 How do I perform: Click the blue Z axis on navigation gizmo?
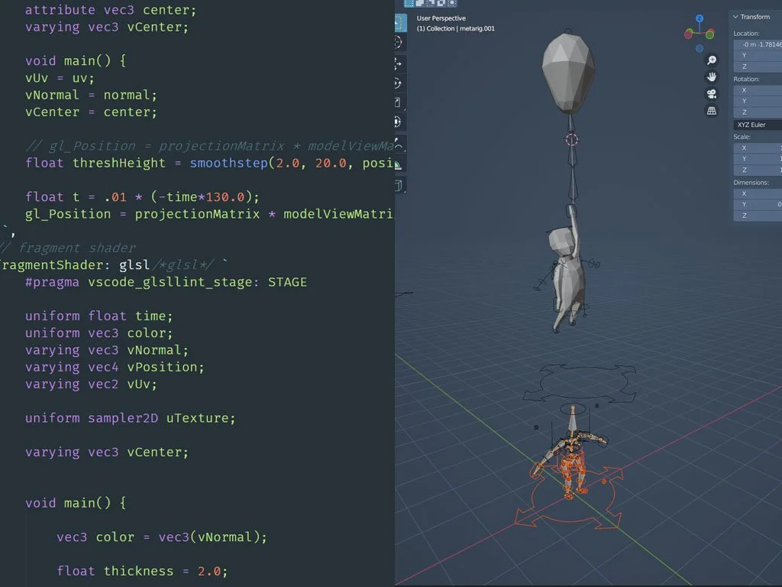point(700,18)
